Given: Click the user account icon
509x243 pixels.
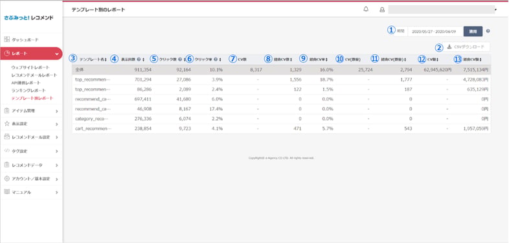Looking at the screenshot, I should click(x=382, y=10).
